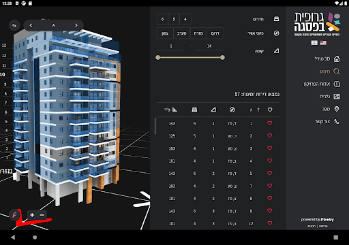Tap the compass reset icon
Screen dimensions: 349x245
[x=14, y=214]
